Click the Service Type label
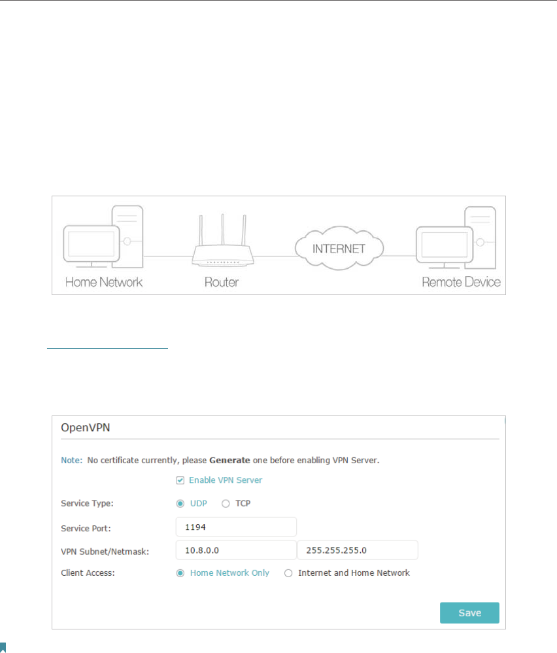This screenshot has width=557, height=653. coord(87,503)
